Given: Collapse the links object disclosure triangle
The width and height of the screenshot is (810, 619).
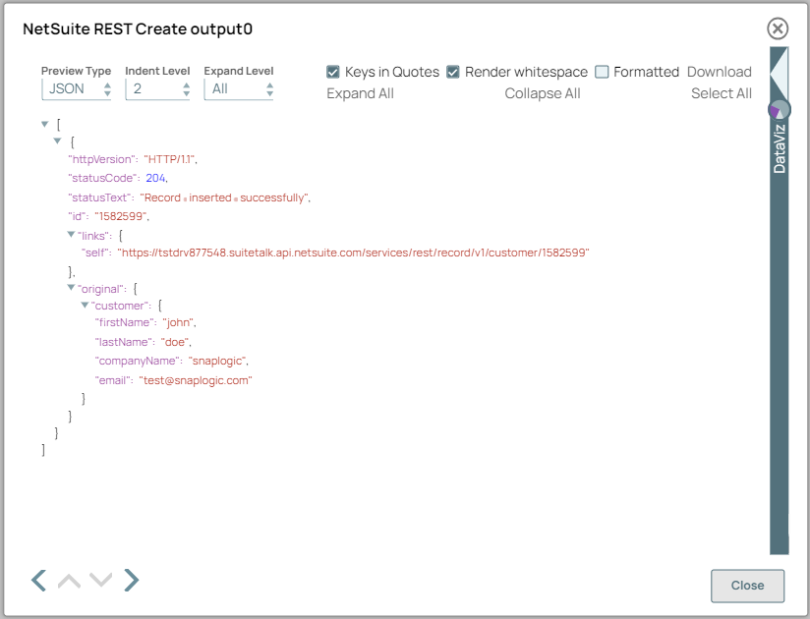Looking at the screenshot, I should coord(71,235).
